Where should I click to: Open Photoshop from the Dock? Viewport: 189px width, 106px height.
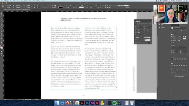pos(87,103)
